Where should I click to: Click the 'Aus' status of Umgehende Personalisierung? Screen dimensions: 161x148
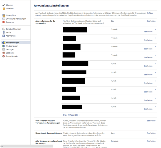coord(113,133)
